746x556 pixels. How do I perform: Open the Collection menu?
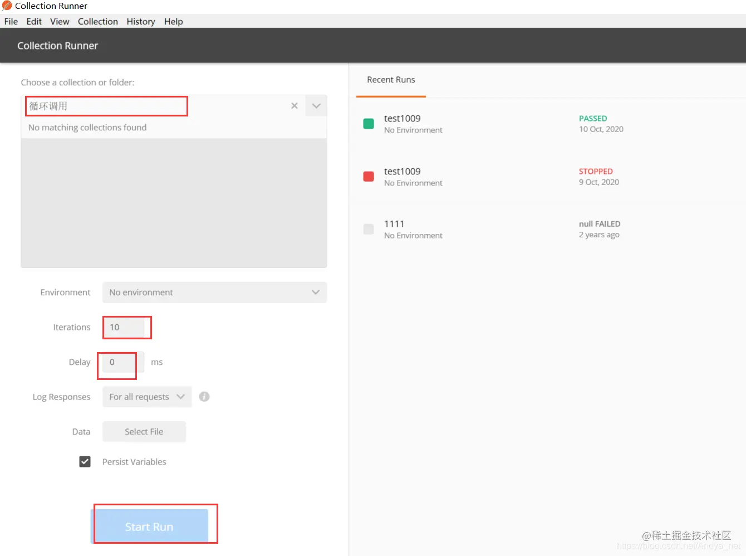point(98,21)
